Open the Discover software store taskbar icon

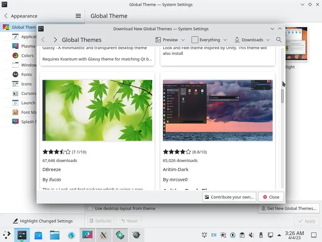click(x=38, y=235)
